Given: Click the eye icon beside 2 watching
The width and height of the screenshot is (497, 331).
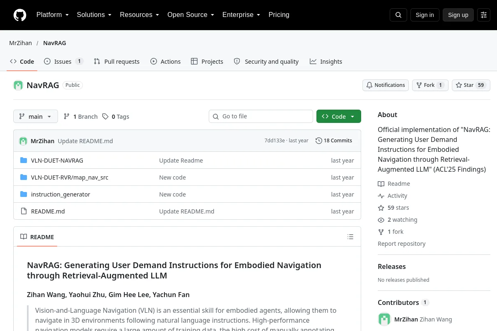Looking at the screenshot, I should click(x=381, y=220).
